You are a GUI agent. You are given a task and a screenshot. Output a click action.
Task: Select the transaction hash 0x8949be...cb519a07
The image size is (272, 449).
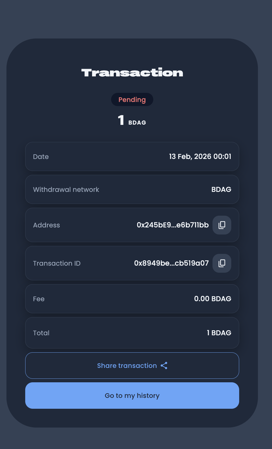tap(171, 263)
